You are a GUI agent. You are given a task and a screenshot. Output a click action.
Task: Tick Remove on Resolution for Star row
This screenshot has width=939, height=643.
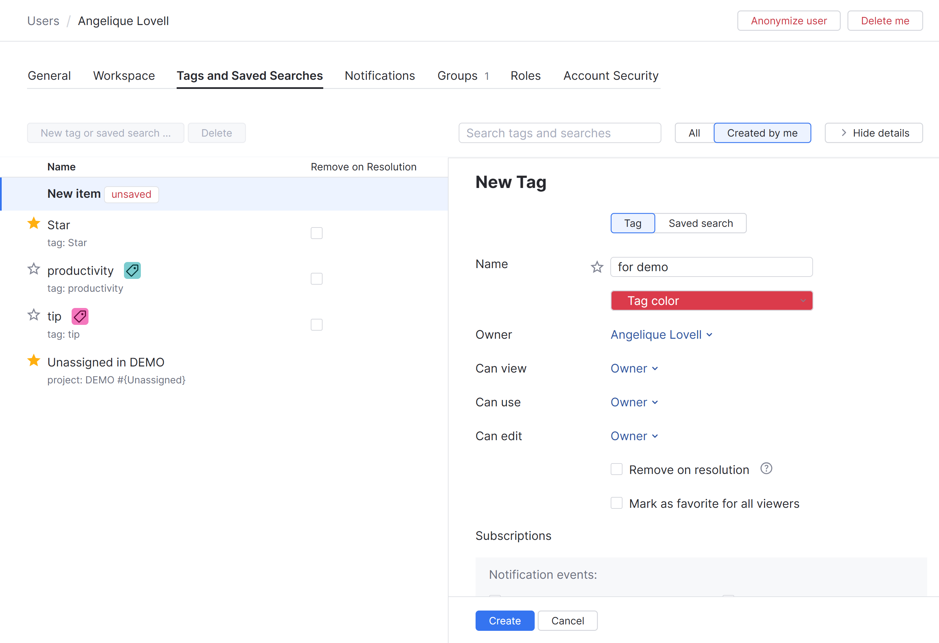tap(316, 233)
